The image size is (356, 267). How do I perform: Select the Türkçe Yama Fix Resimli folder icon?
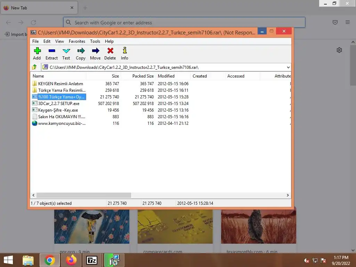click(34, 90)
